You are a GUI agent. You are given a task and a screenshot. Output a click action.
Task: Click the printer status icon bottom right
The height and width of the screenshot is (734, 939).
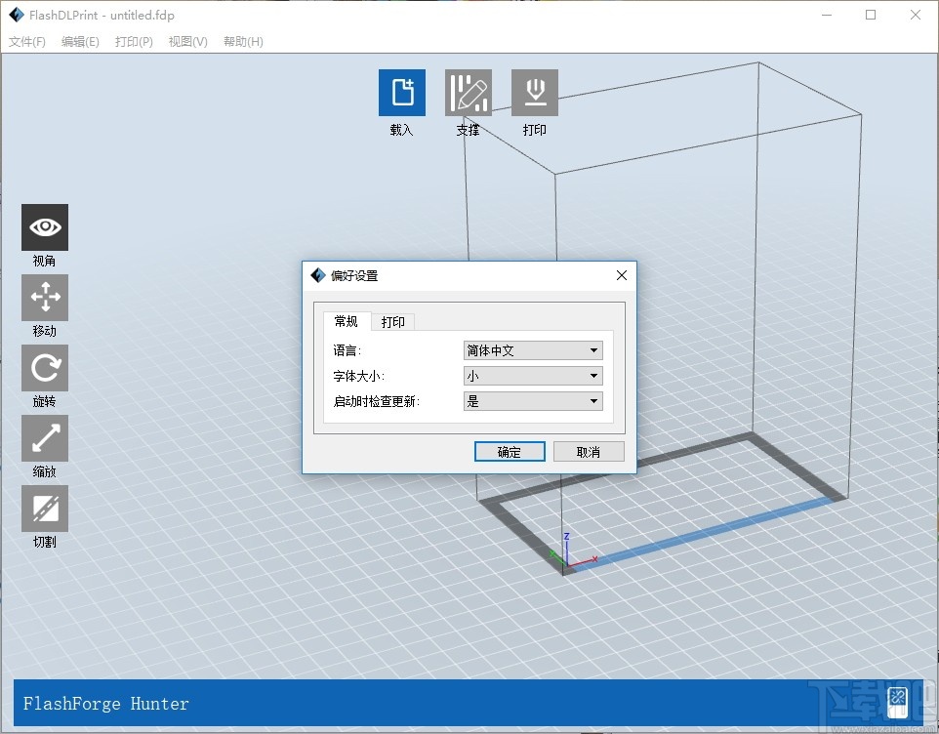click(x=896, y=702)
